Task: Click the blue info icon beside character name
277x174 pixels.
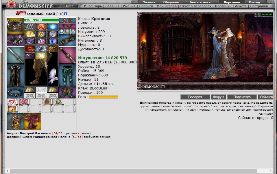Action: (x=66, y=14)
